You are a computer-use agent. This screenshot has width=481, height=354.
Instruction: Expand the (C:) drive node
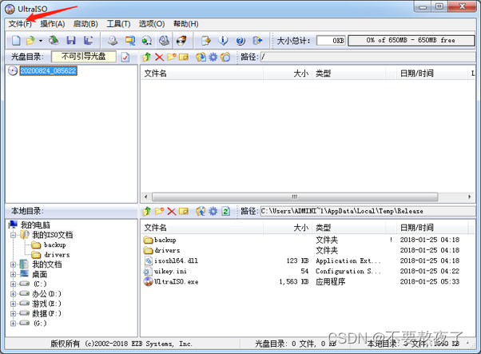pos(14,284)
